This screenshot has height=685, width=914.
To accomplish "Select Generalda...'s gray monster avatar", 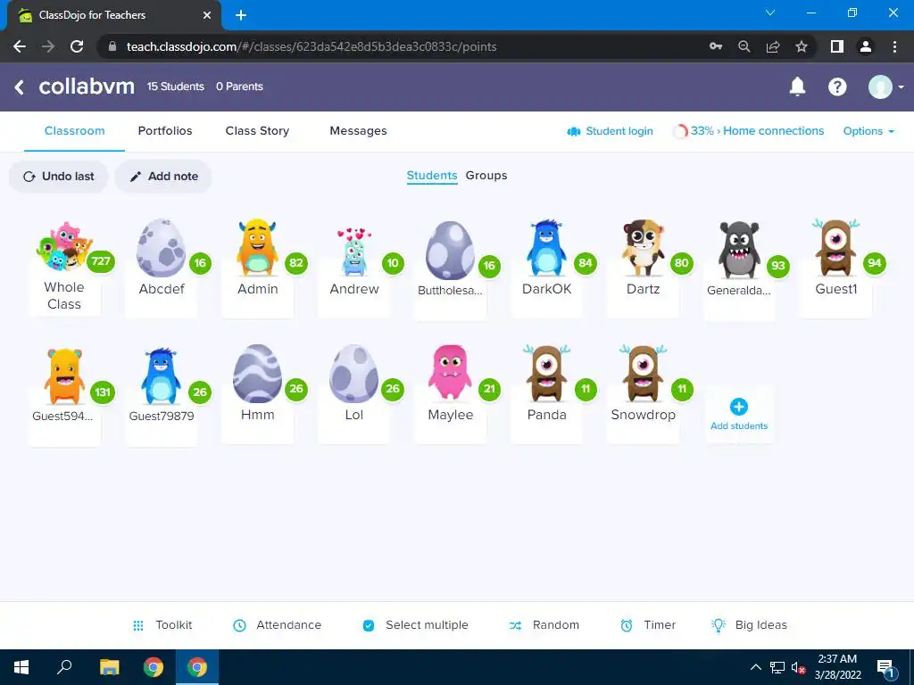I will click(x=738, y=250).
